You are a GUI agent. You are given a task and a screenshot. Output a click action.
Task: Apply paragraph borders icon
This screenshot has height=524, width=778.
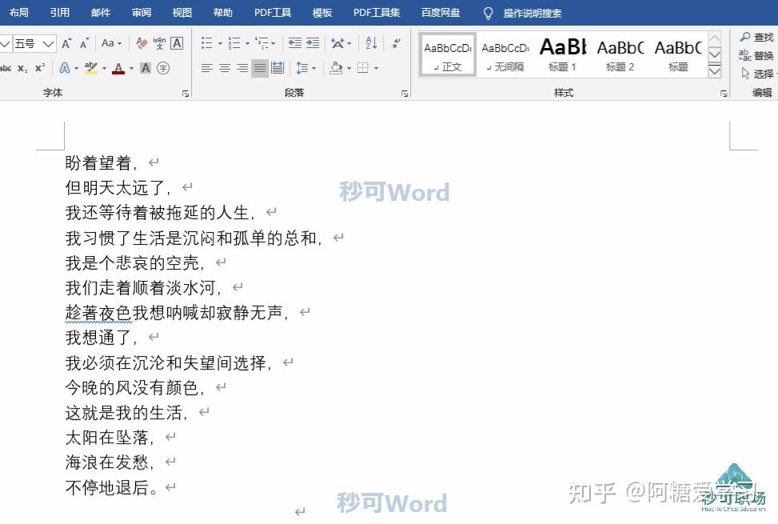click(363, 68)
